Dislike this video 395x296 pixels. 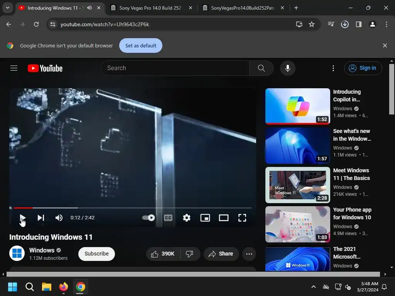point(190,254)
